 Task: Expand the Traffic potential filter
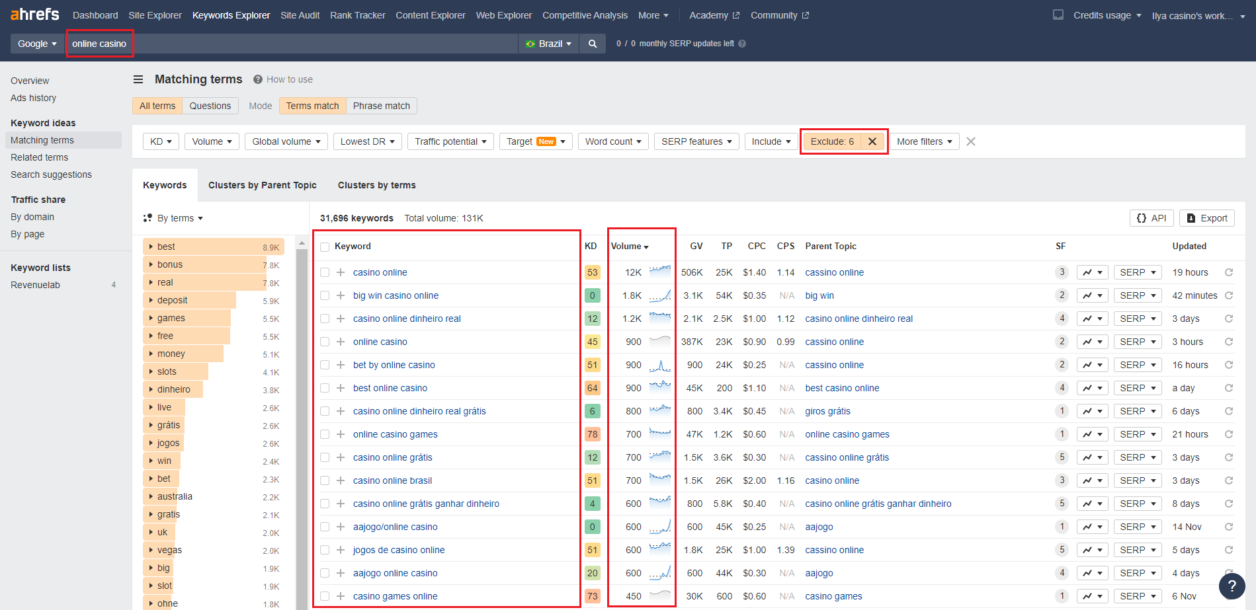tap(450, 141)
